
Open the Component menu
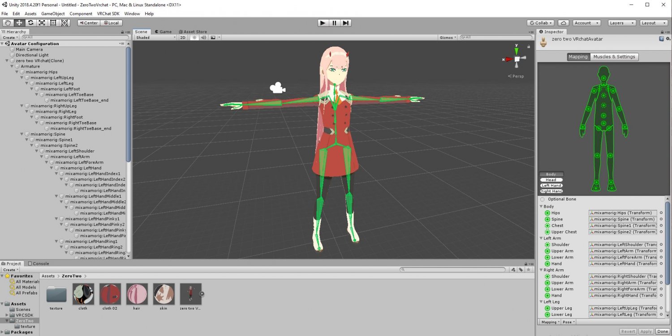(x=81, y=14)
